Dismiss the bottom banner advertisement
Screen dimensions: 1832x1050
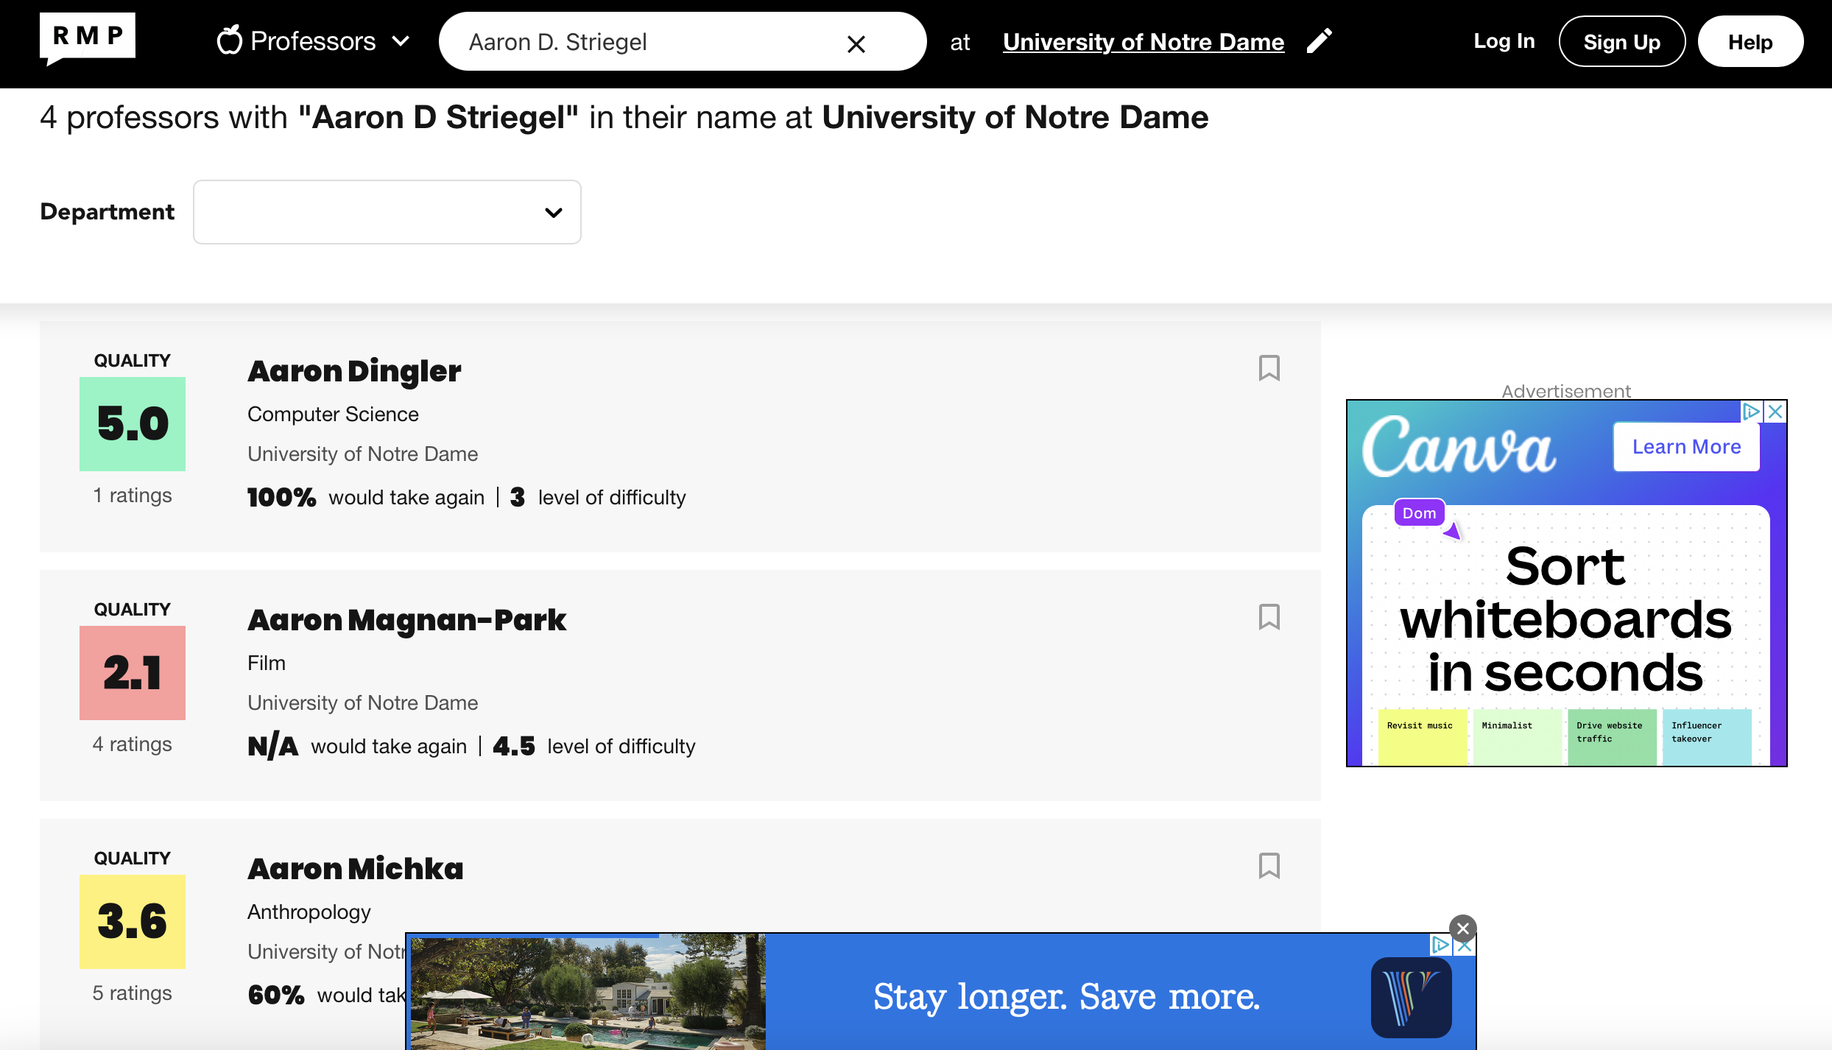coord(1461,929)
